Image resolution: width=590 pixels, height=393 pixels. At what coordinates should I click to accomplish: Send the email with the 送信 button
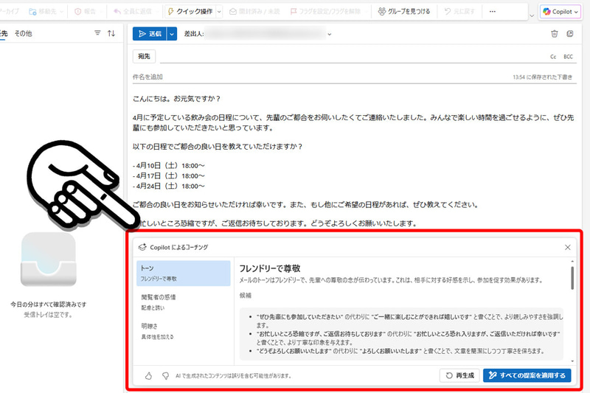click(x=150, y=34)
